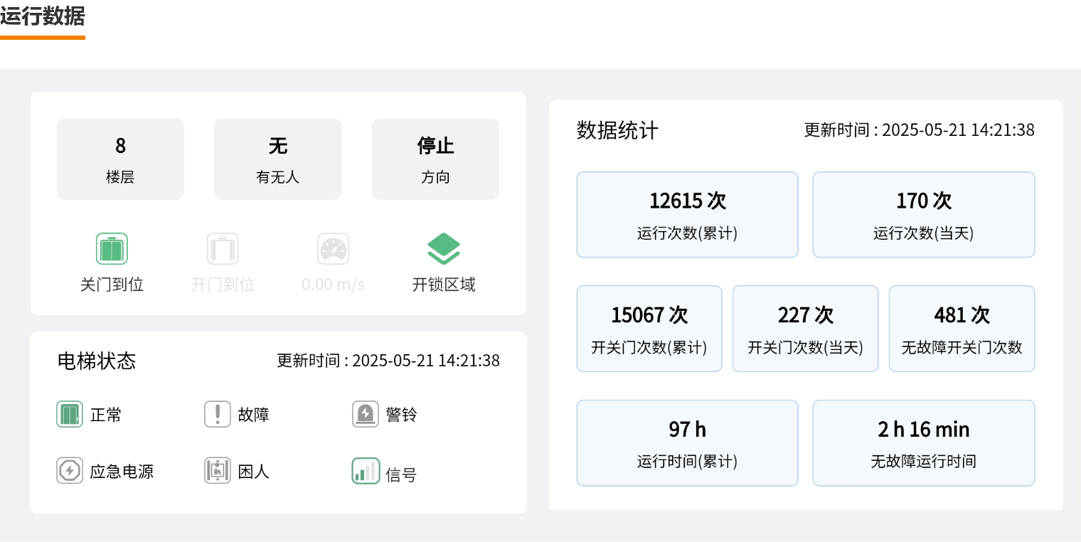Click the emergency power (应急电源) icon
Viewport: 1081px width, 542px height.
point(70,471)
